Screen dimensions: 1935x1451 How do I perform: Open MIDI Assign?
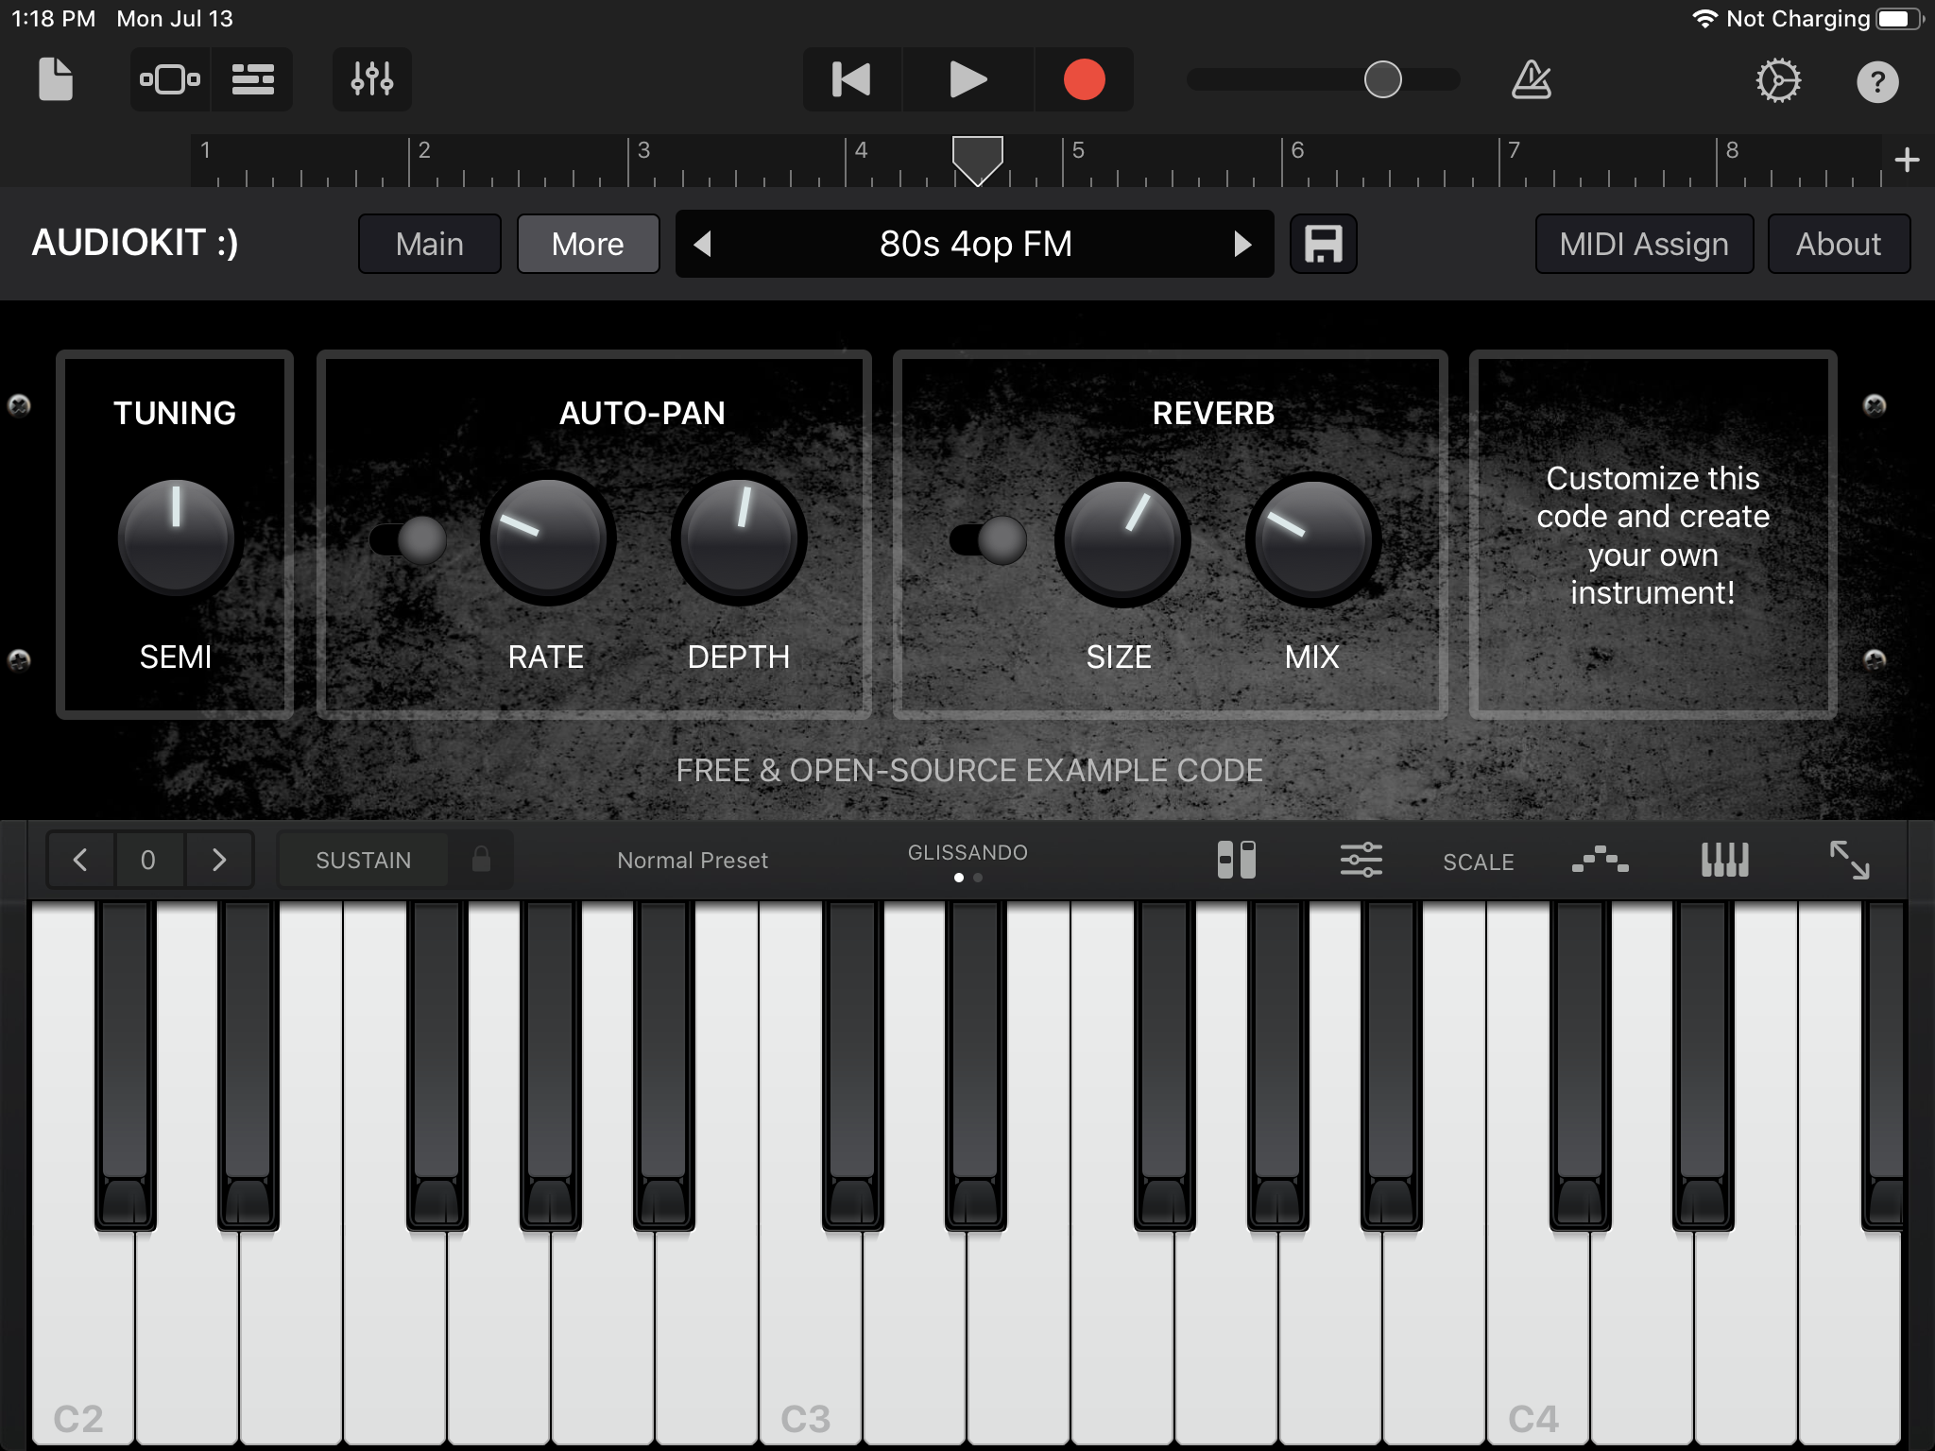pyautogui.click(x=1643, y=244)
